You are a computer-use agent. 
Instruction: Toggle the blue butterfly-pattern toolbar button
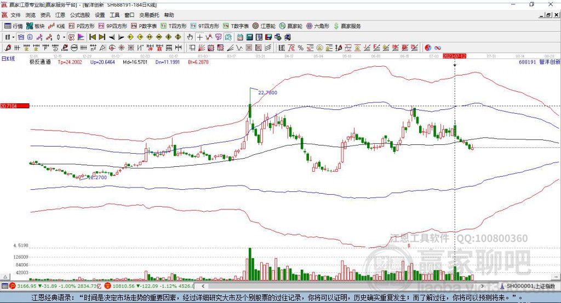pos(21,37)
